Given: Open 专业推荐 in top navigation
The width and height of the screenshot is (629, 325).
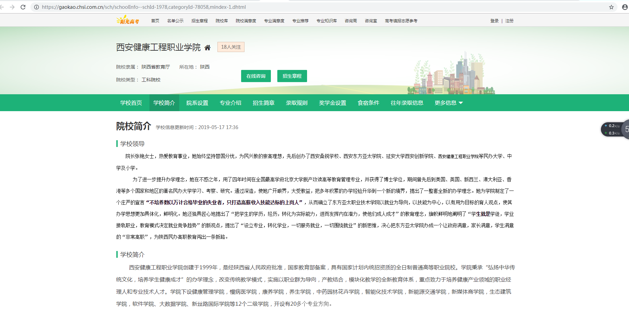Looking at the screenshot, I should click(x=301, y=21).
